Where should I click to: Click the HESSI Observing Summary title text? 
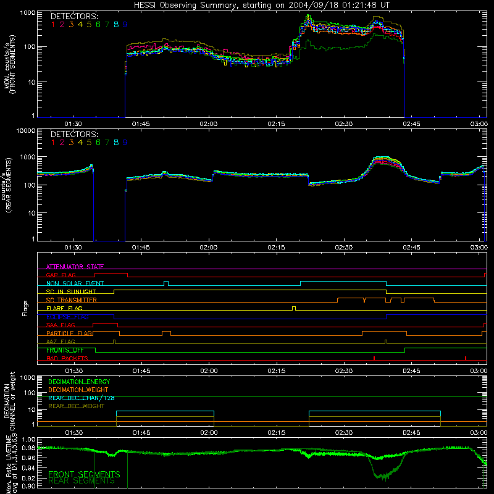(x=261, y=6)
